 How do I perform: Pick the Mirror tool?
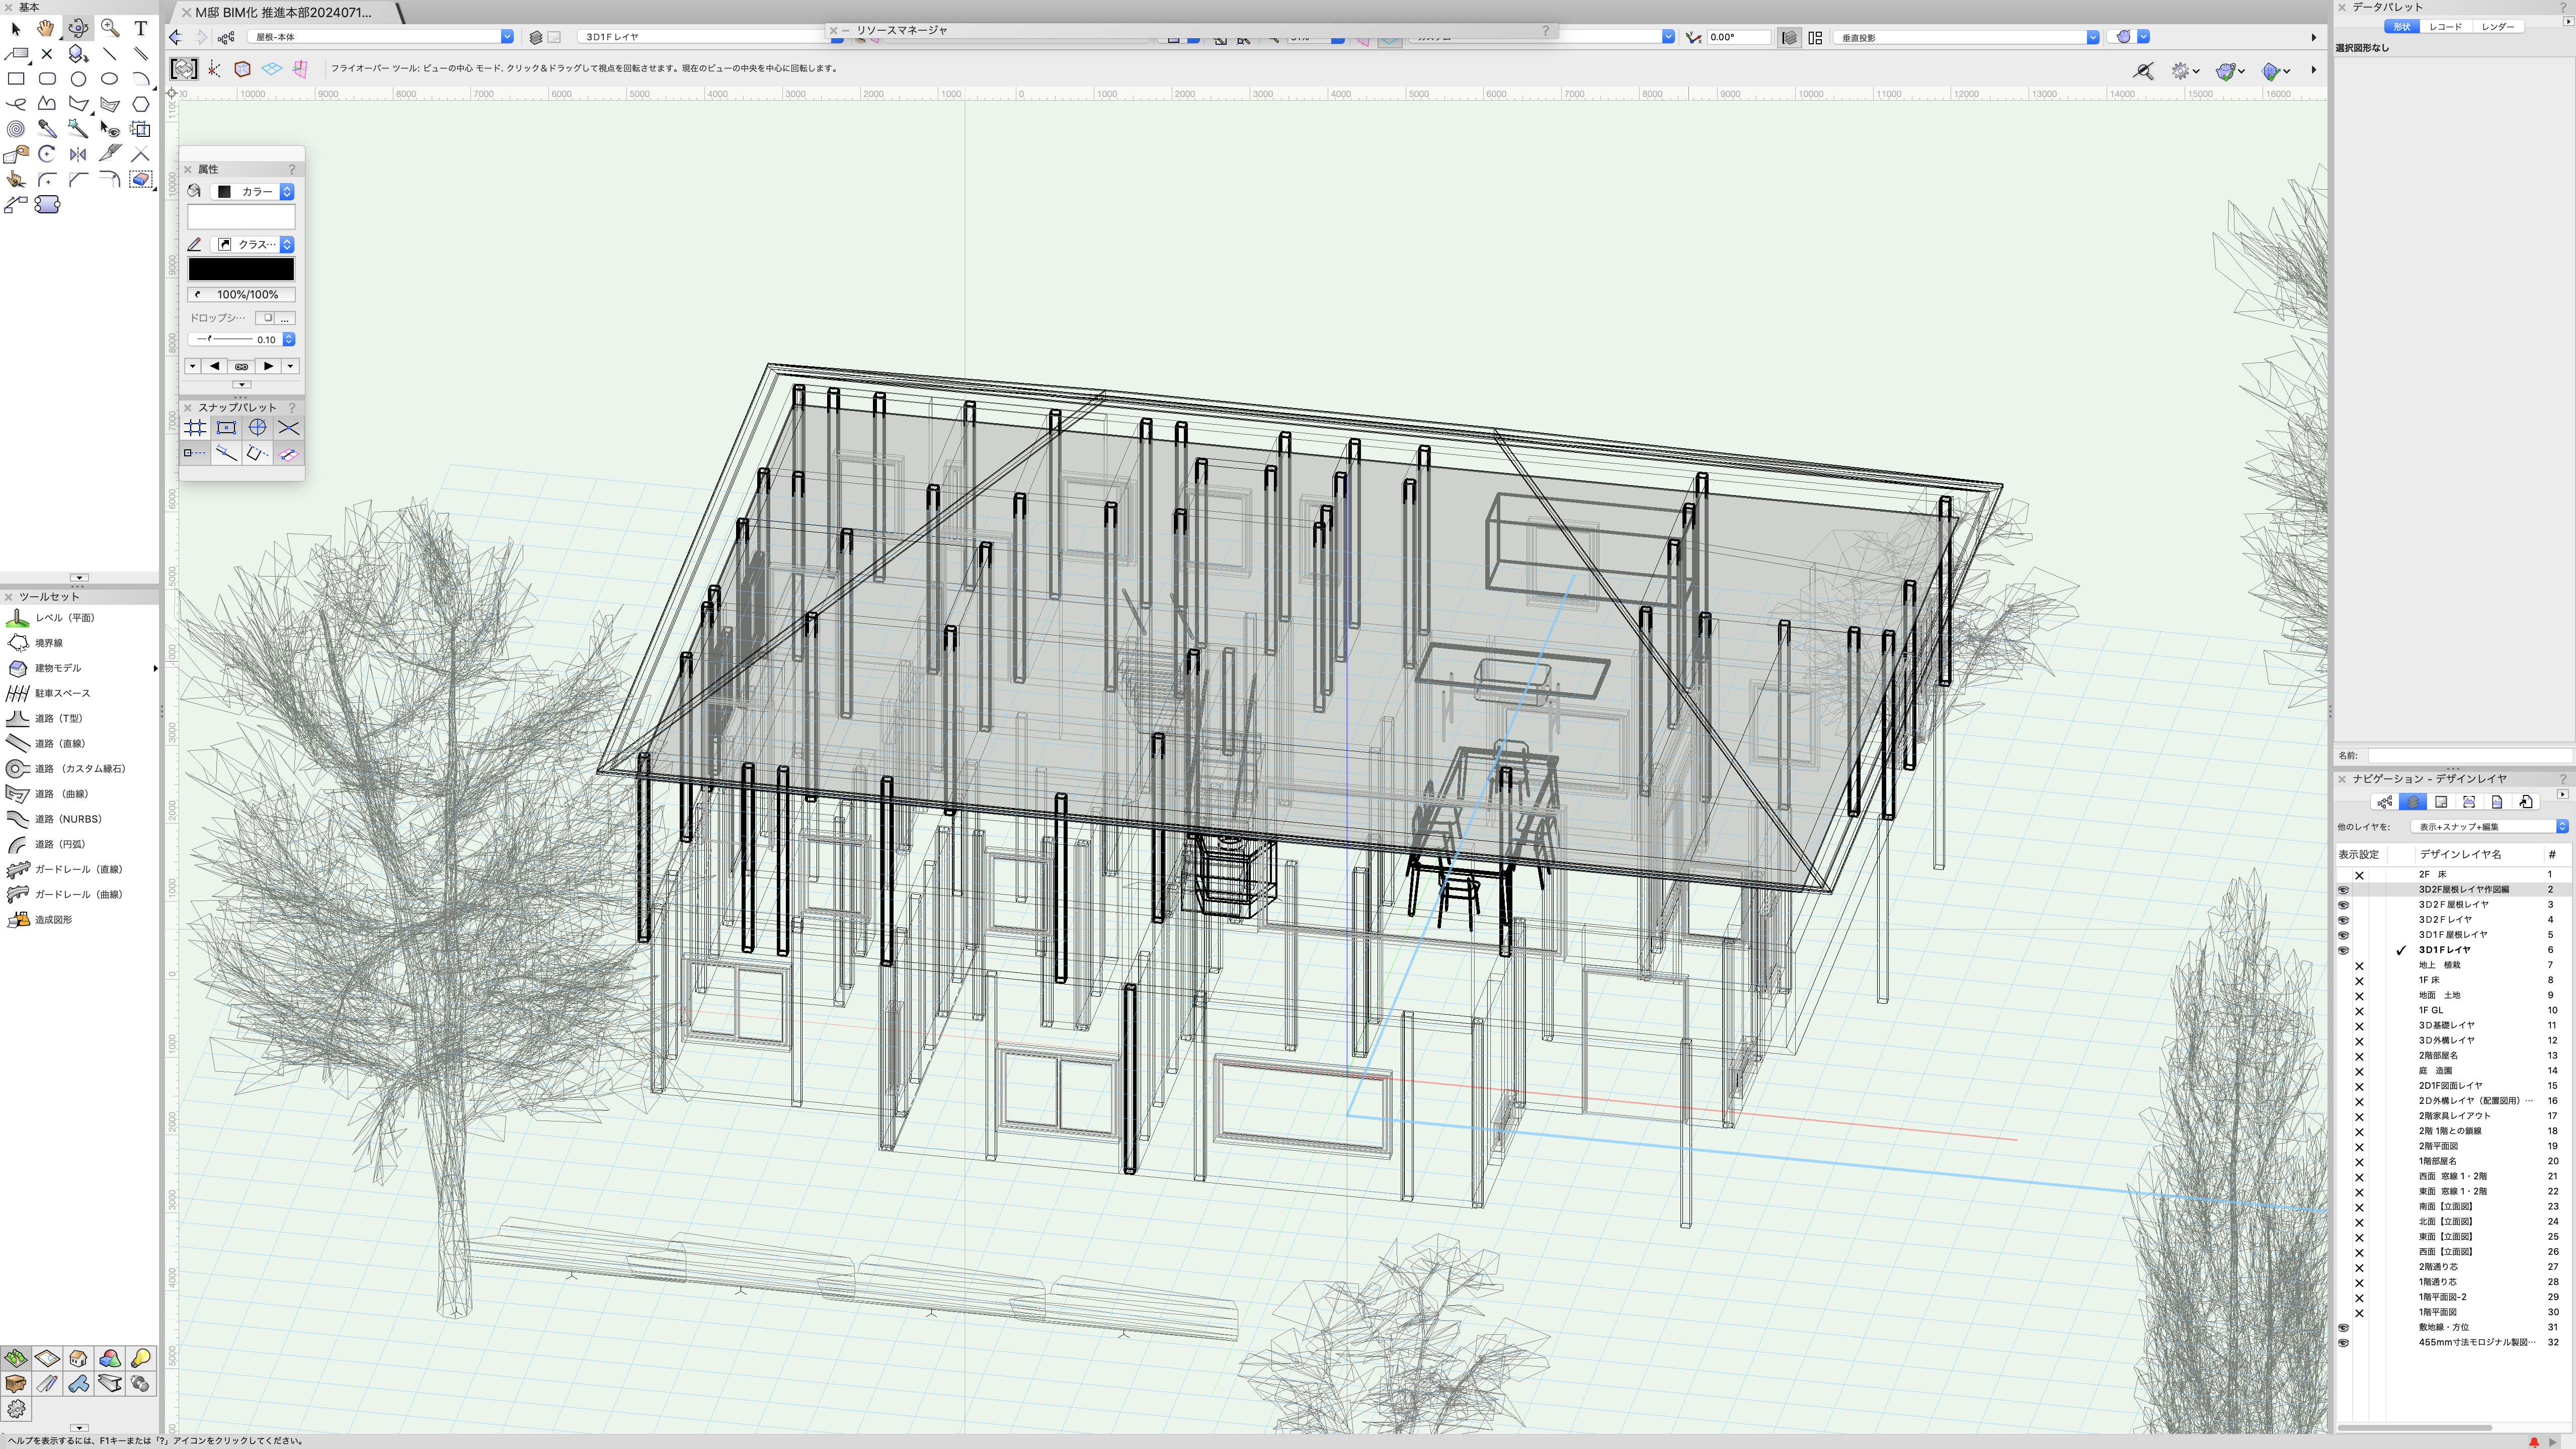(78, 154)
